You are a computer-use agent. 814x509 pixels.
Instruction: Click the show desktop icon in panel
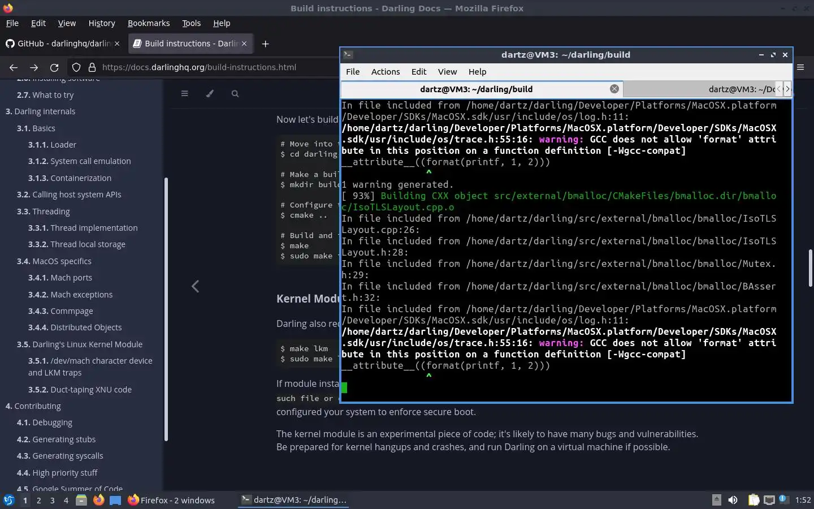pos(115,500)
